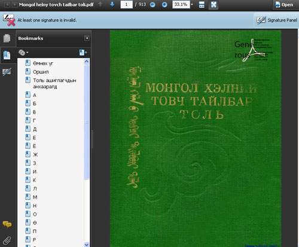Select the Оршил bookmark
This screenshot has width=299, height=247.
pyautogui.click(x=41, y=72)
